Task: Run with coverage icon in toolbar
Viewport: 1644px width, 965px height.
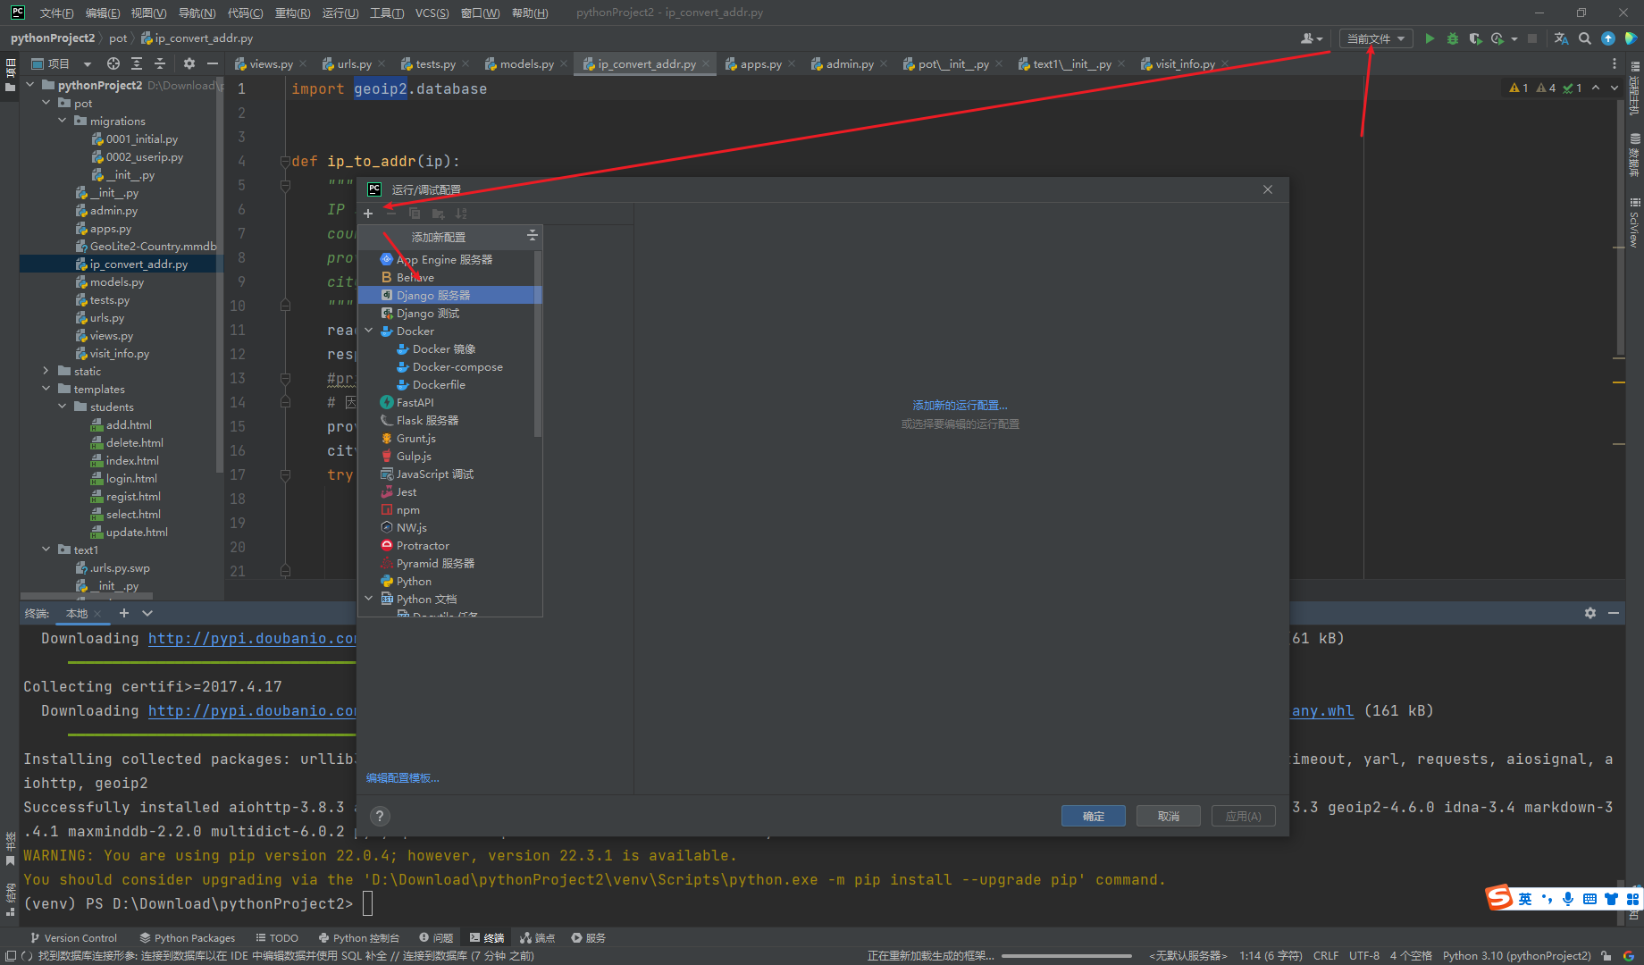Action: pos(1475,38)
